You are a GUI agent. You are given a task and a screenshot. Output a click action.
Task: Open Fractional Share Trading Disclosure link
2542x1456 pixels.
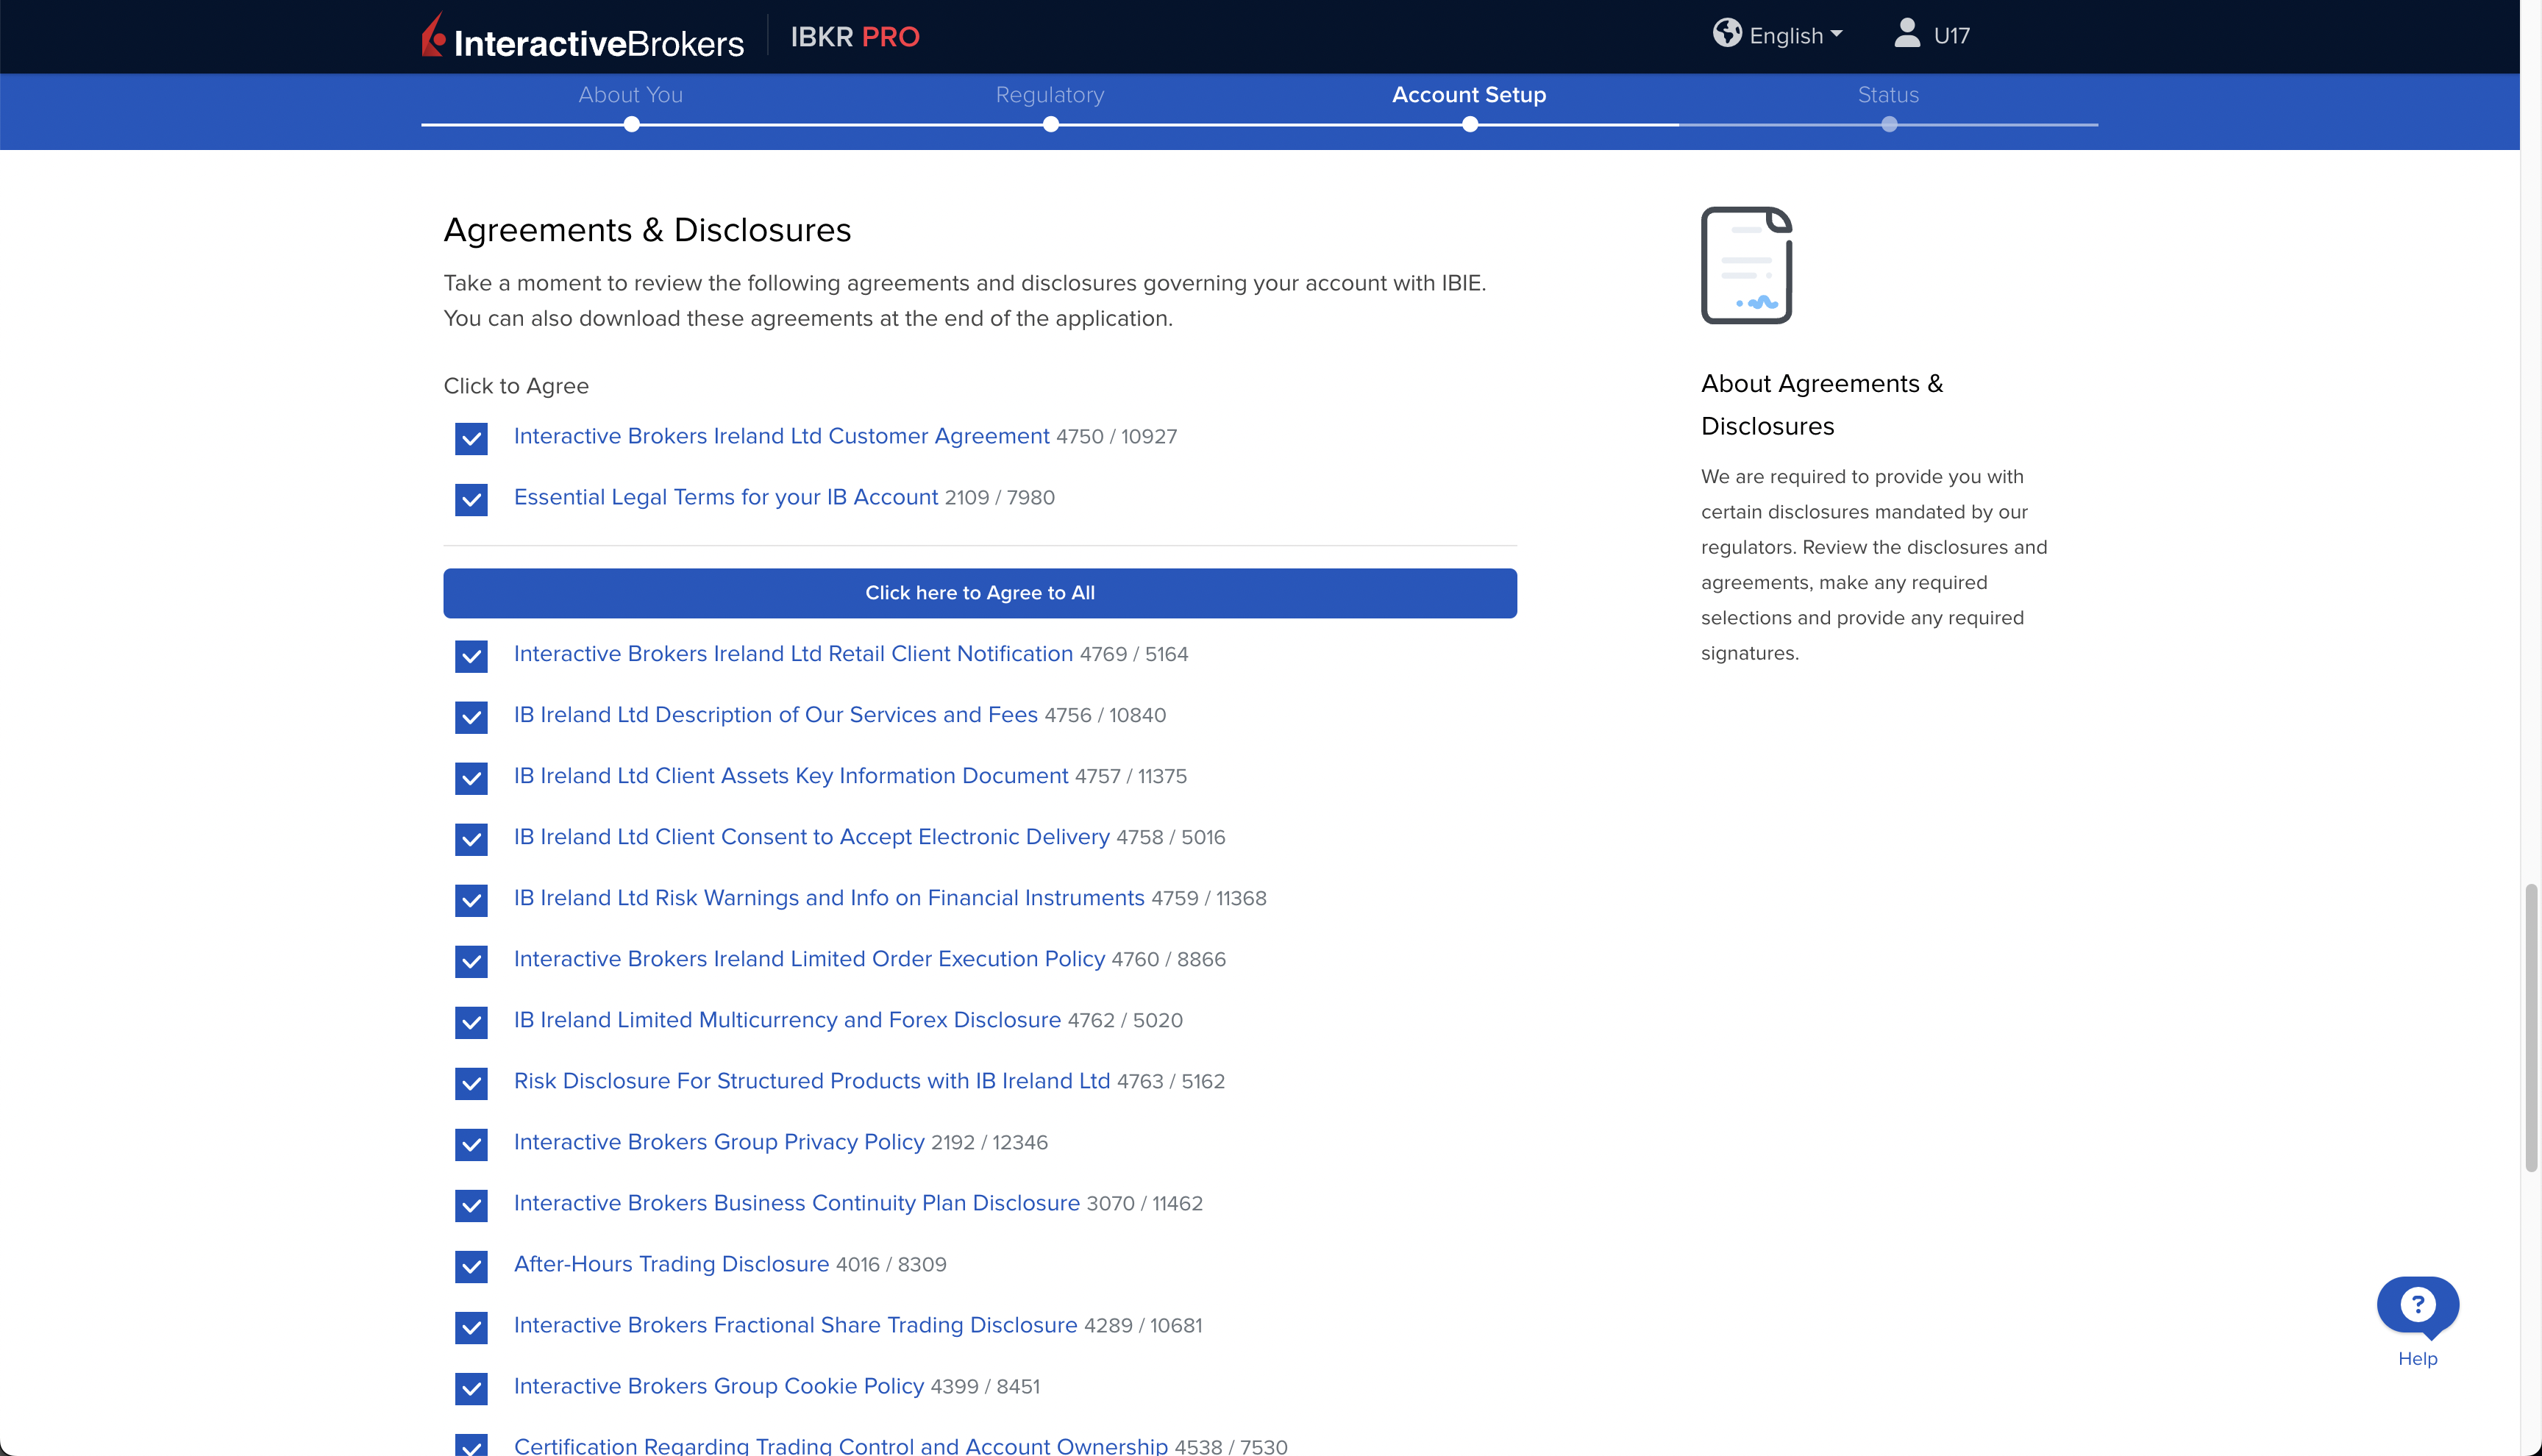[x=795, y=1325]
